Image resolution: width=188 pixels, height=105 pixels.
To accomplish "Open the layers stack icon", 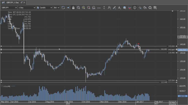I will (x=124, y=8).
